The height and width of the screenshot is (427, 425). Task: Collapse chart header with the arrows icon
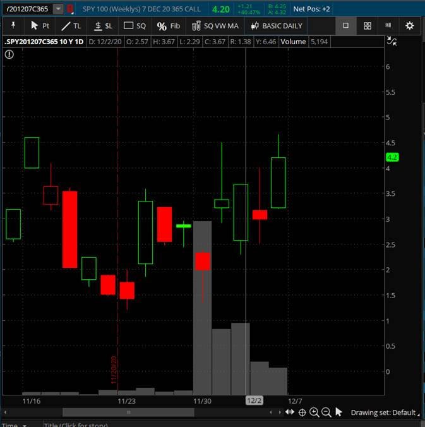[392, 42]
